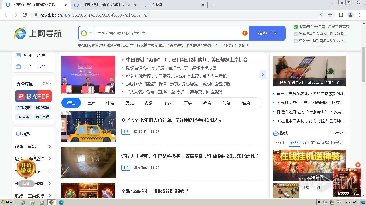Viewport: 366px width, 206px height.
Task: Select the 体育 news tab
Action: tap(110, 103)
